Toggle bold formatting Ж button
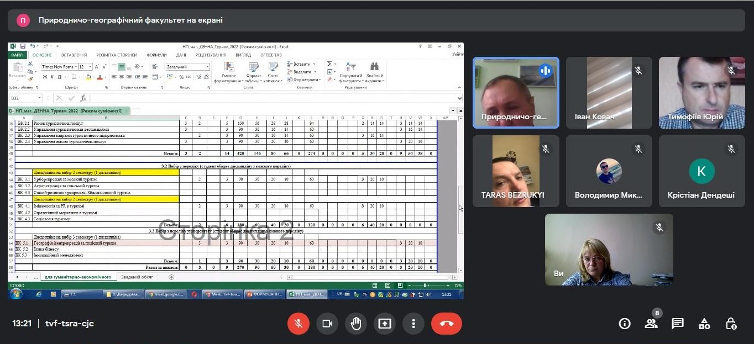 point(45,77)
